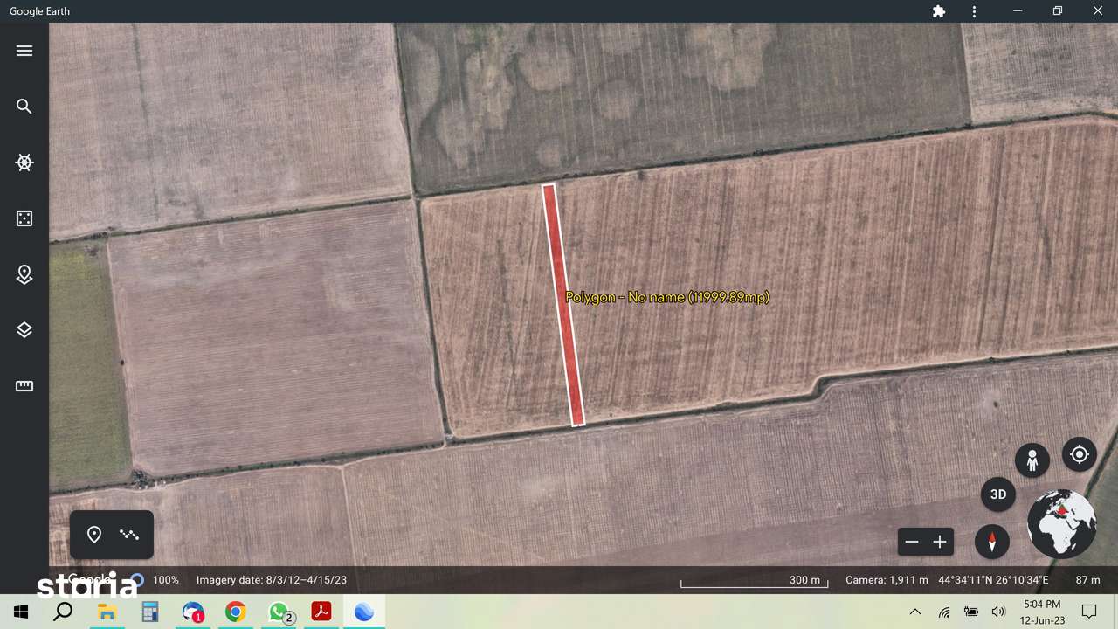1118x629 pixels.
Task: Open the browser extensions puzzle icon
Action: 938,11
